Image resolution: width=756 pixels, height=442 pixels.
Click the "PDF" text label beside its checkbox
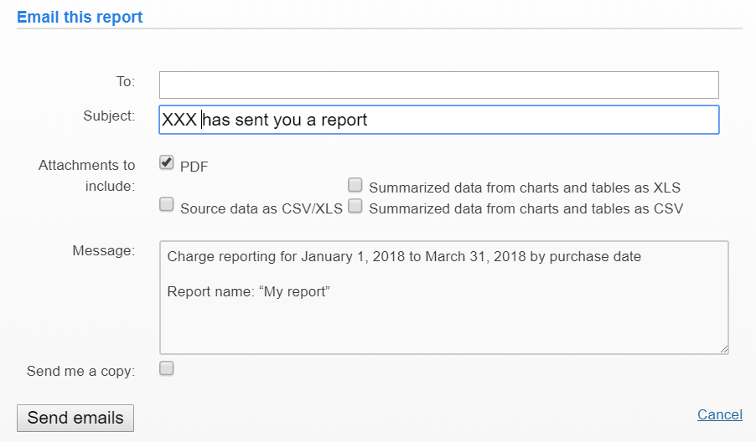194,167
